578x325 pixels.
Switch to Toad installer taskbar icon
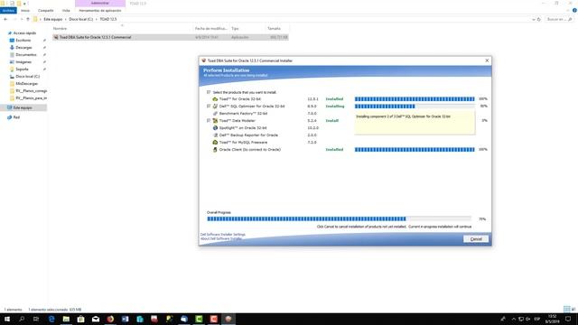click(228, 319)
